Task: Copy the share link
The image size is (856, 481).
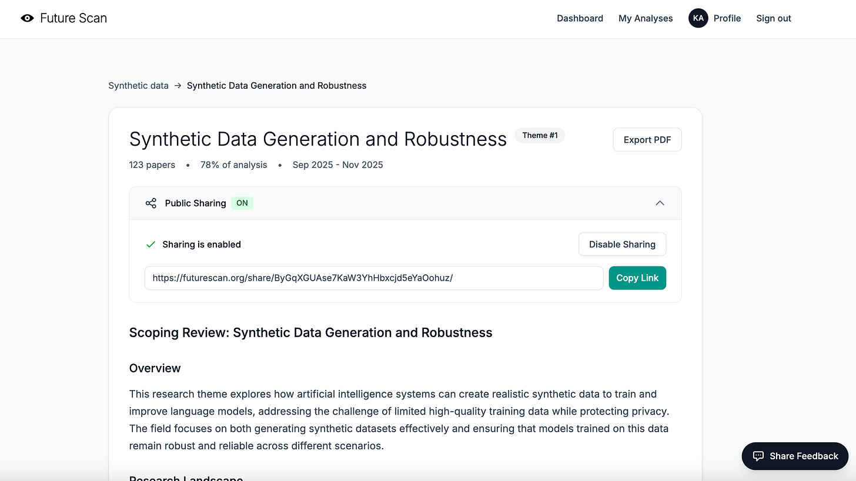Action: tap(637, 278)
